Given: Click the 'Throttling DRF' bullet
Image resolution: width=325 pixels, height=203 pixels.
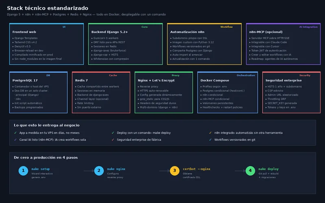Looking at the screenshot, I should [276, 99].
